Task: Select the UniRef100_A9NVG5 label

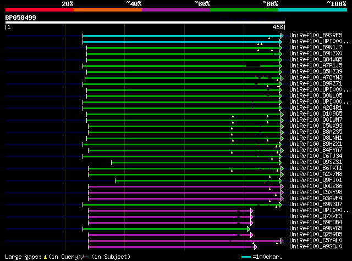Action: point(316,229)
